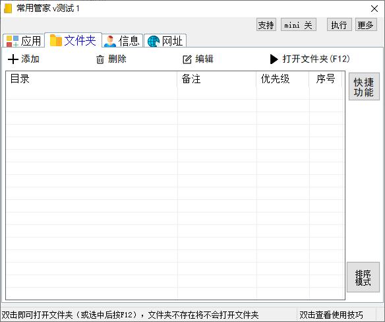Click the 备注 column header
This screenshot has height=322, width=385.
[217, 79]
